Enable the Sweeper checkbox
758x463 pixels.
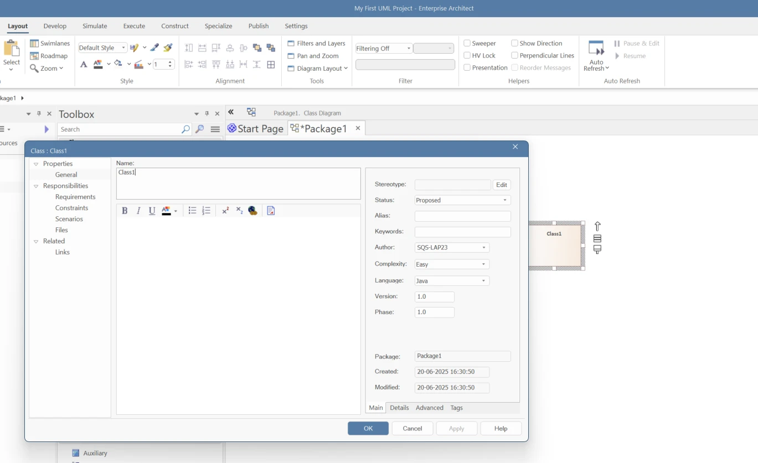click(467, 43)
